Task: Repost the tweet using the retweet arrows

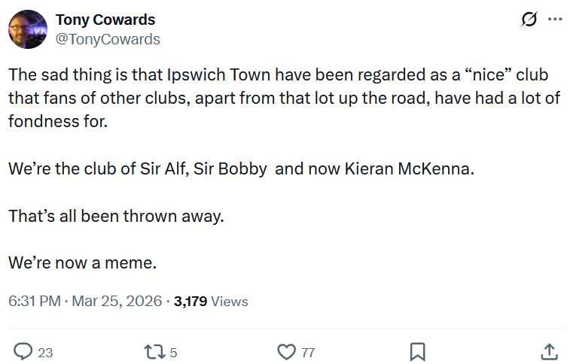Action: [x=155, y=352]
